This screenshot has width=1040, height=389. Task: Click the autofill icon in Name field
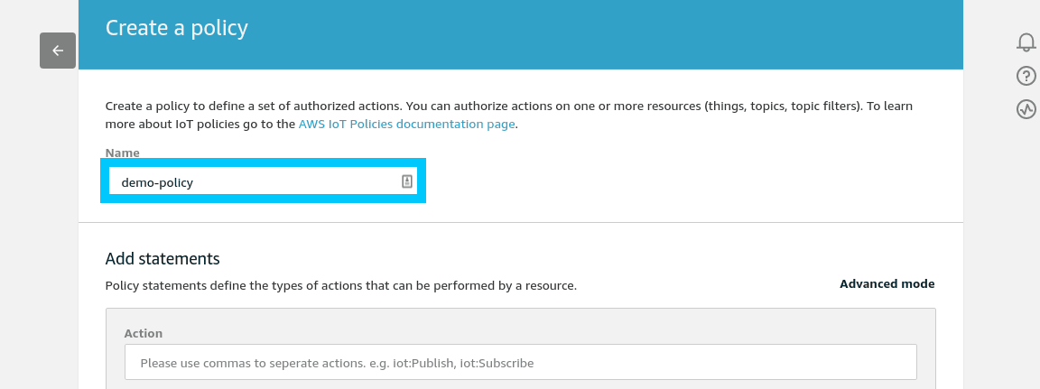tap(406, 181)
